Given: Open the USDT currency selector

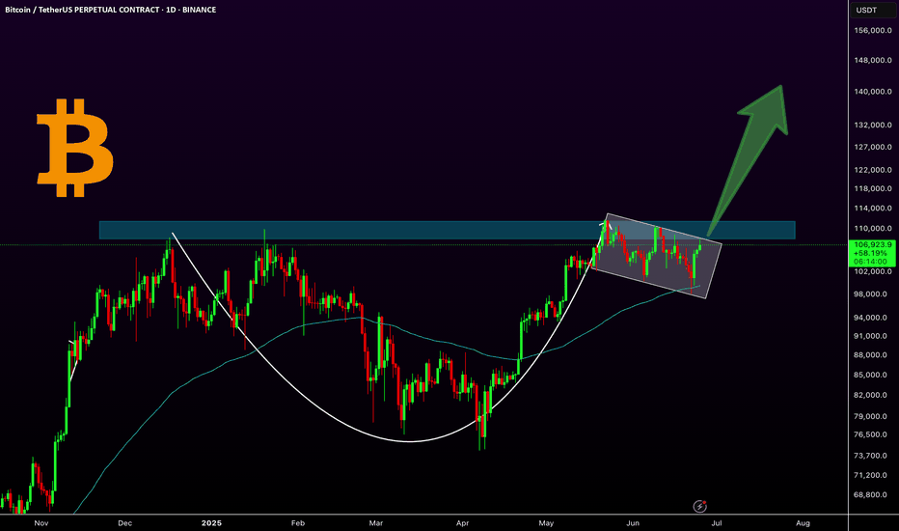Looking at the screenshot, I should 872,10.
